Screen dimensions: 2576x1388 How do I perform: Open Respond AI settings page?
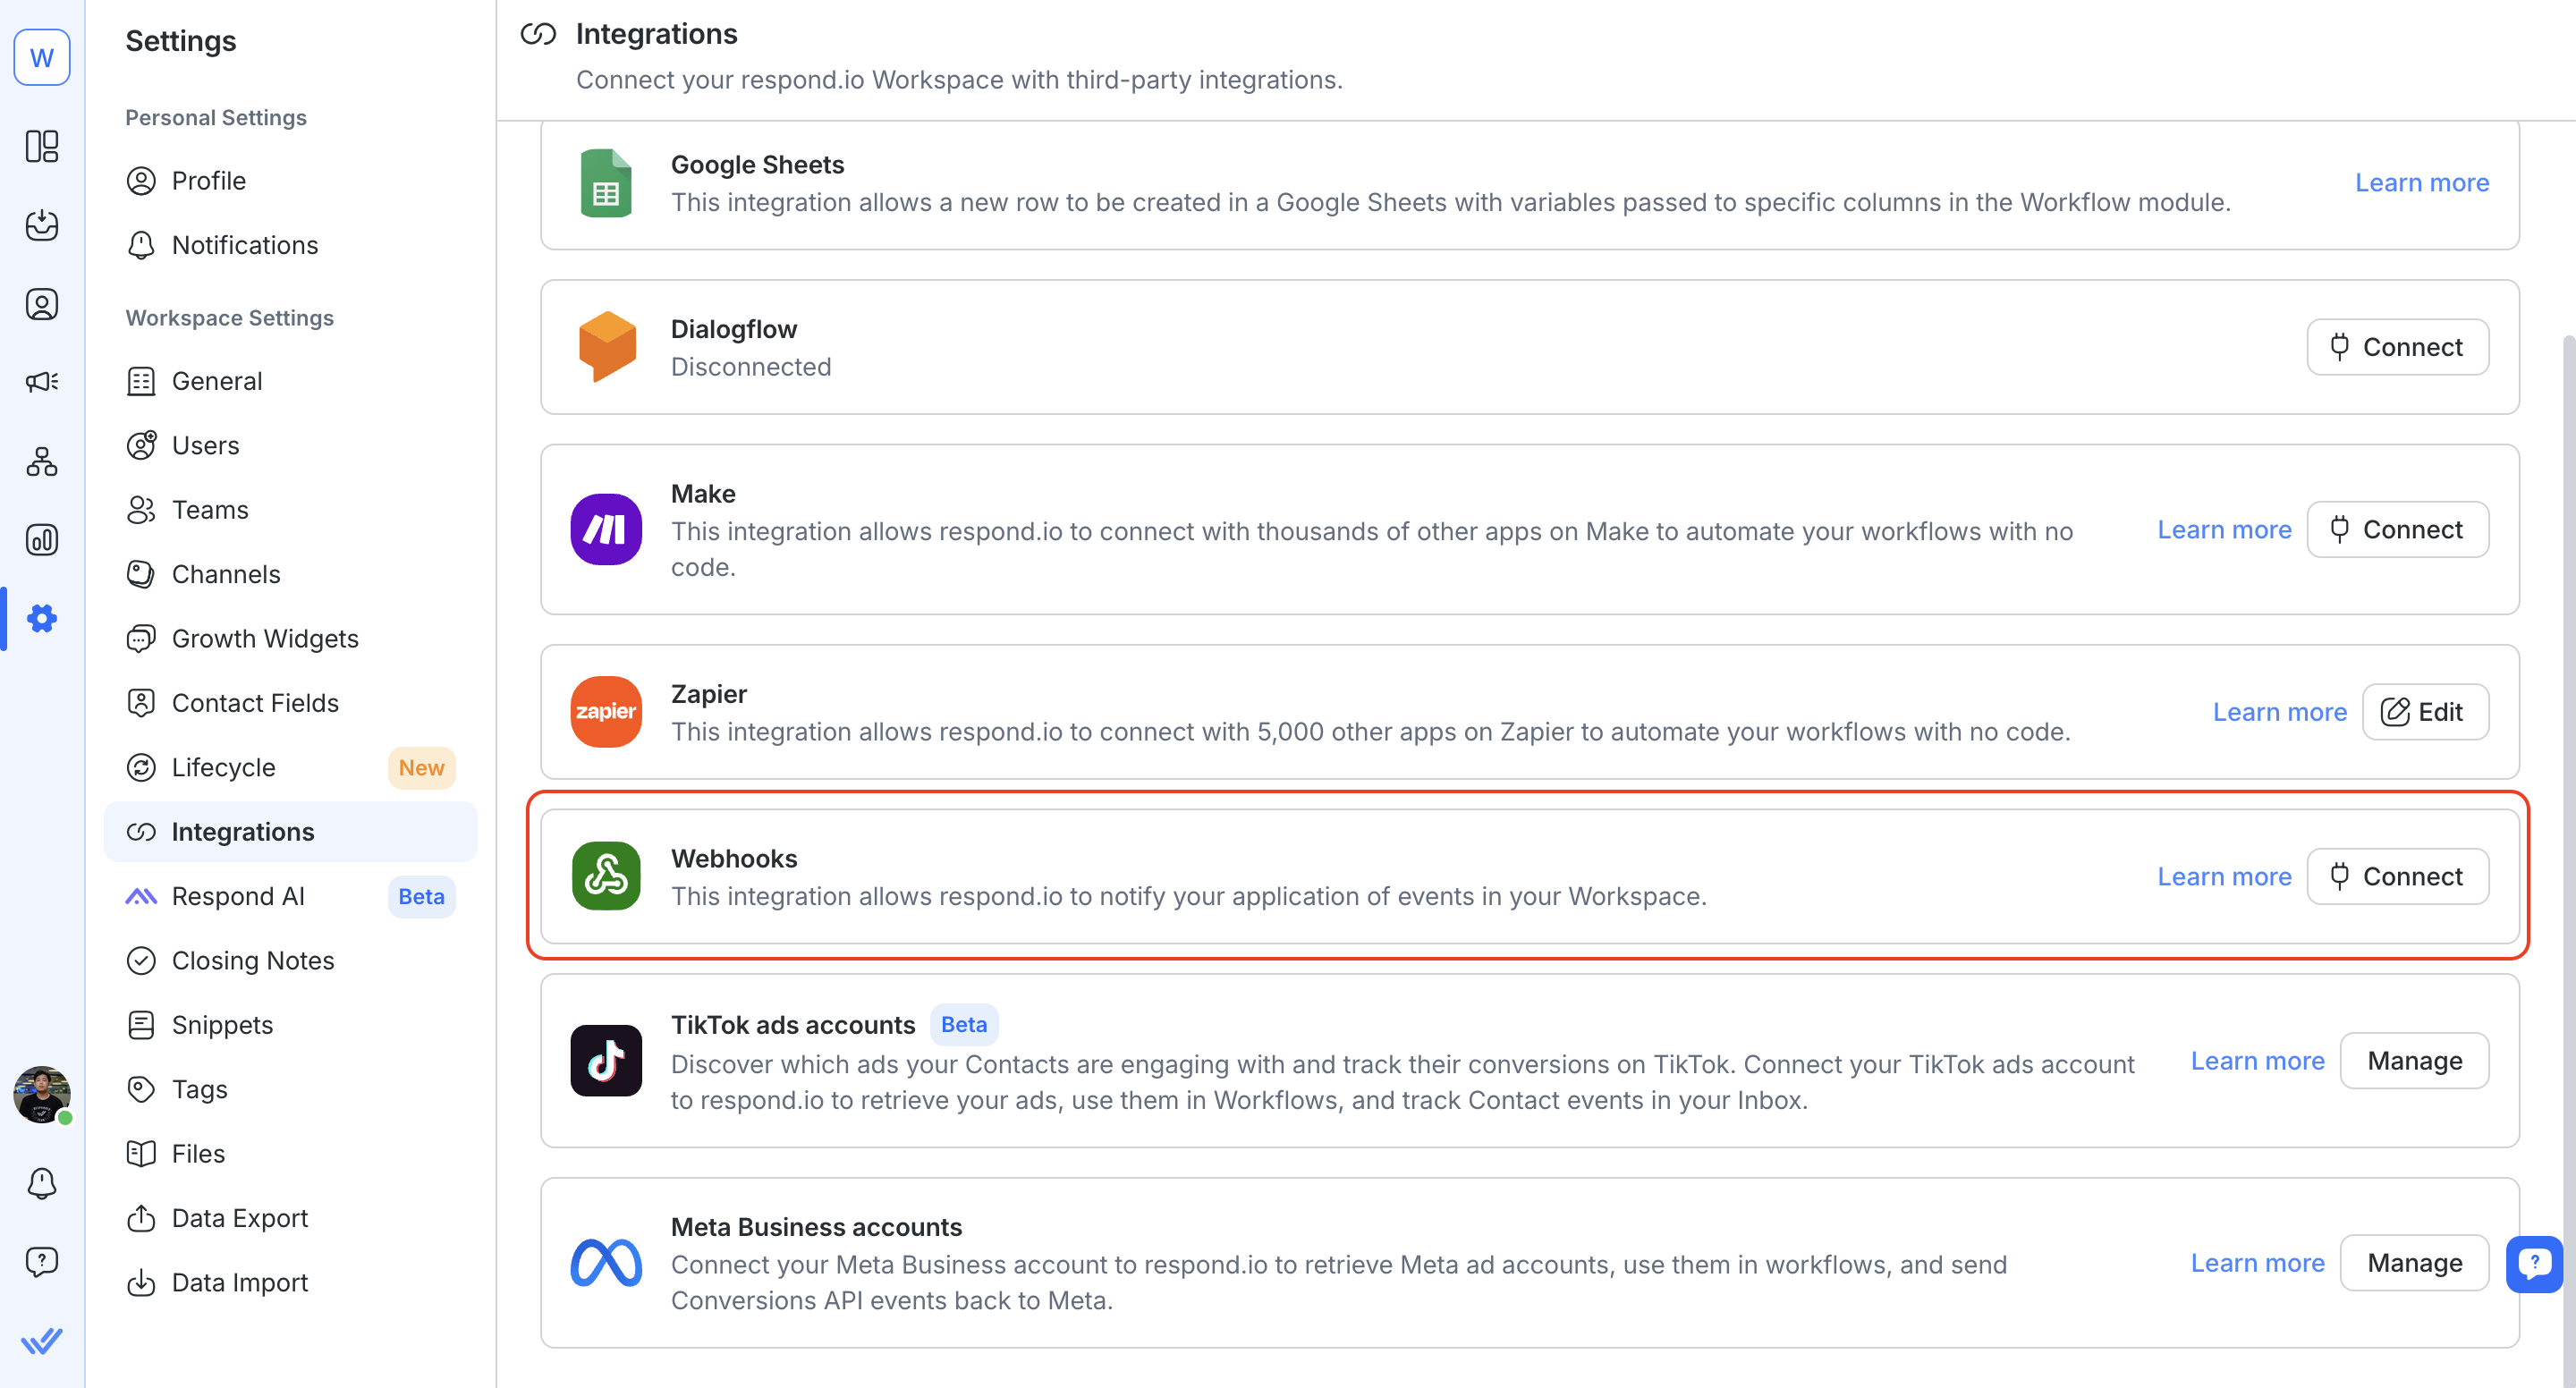tap(238, 896)
